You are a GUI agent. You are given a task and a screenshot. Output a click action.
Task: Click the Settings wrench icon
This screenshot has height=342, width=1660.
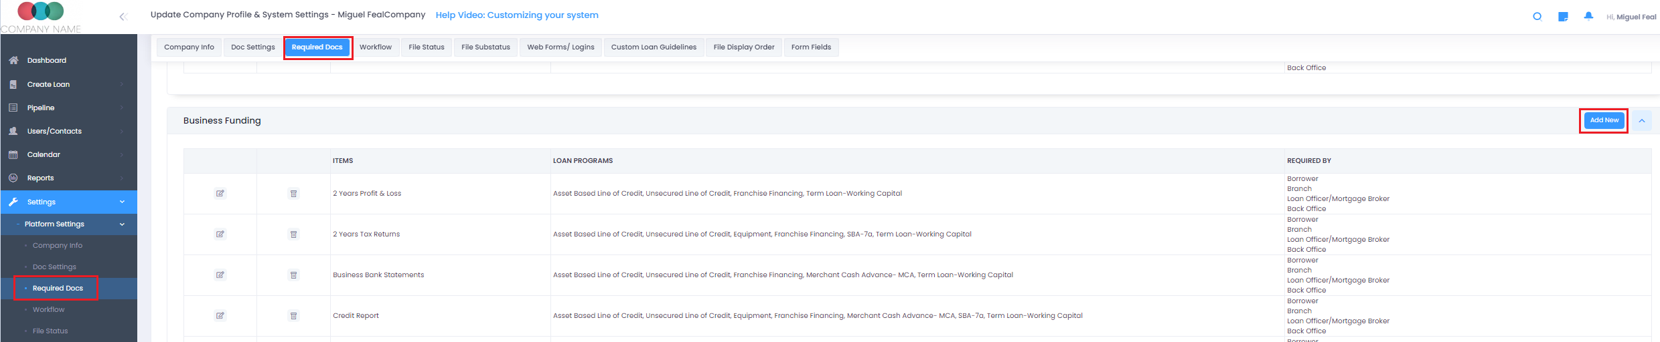pyautogui.click(x=13, y=202)
